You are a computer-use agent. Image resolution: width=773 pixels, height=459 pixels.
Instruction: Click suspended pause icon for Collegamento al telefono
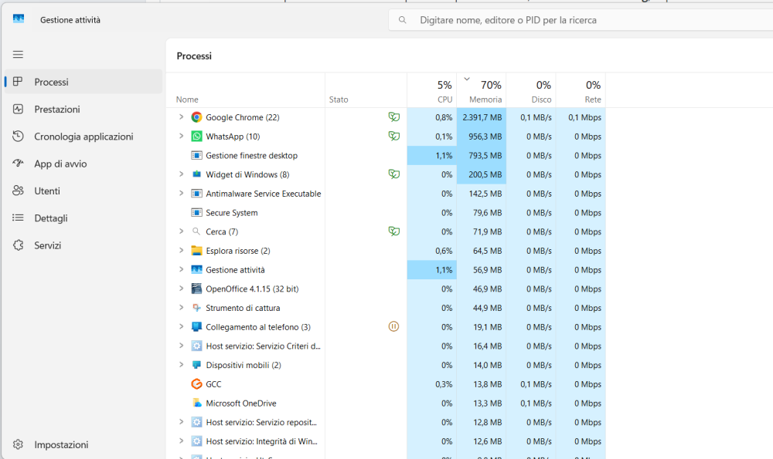pyautogui.click(x=393, y=326)
